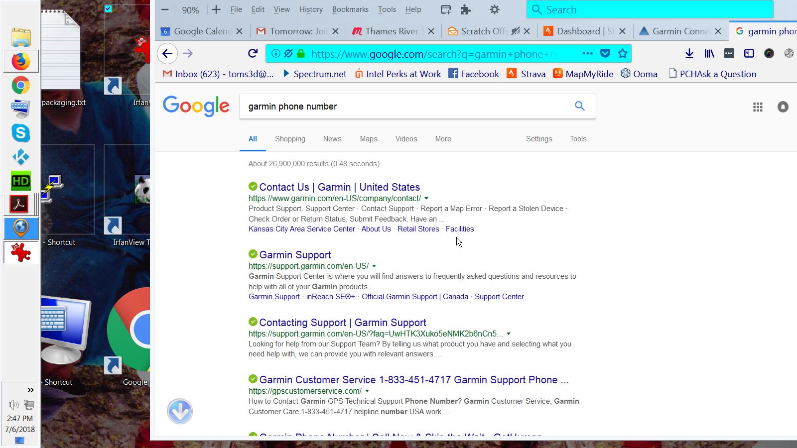Screen dimensions: 797x448
Task: Click the Google search magnifier button
Action: 580,106
